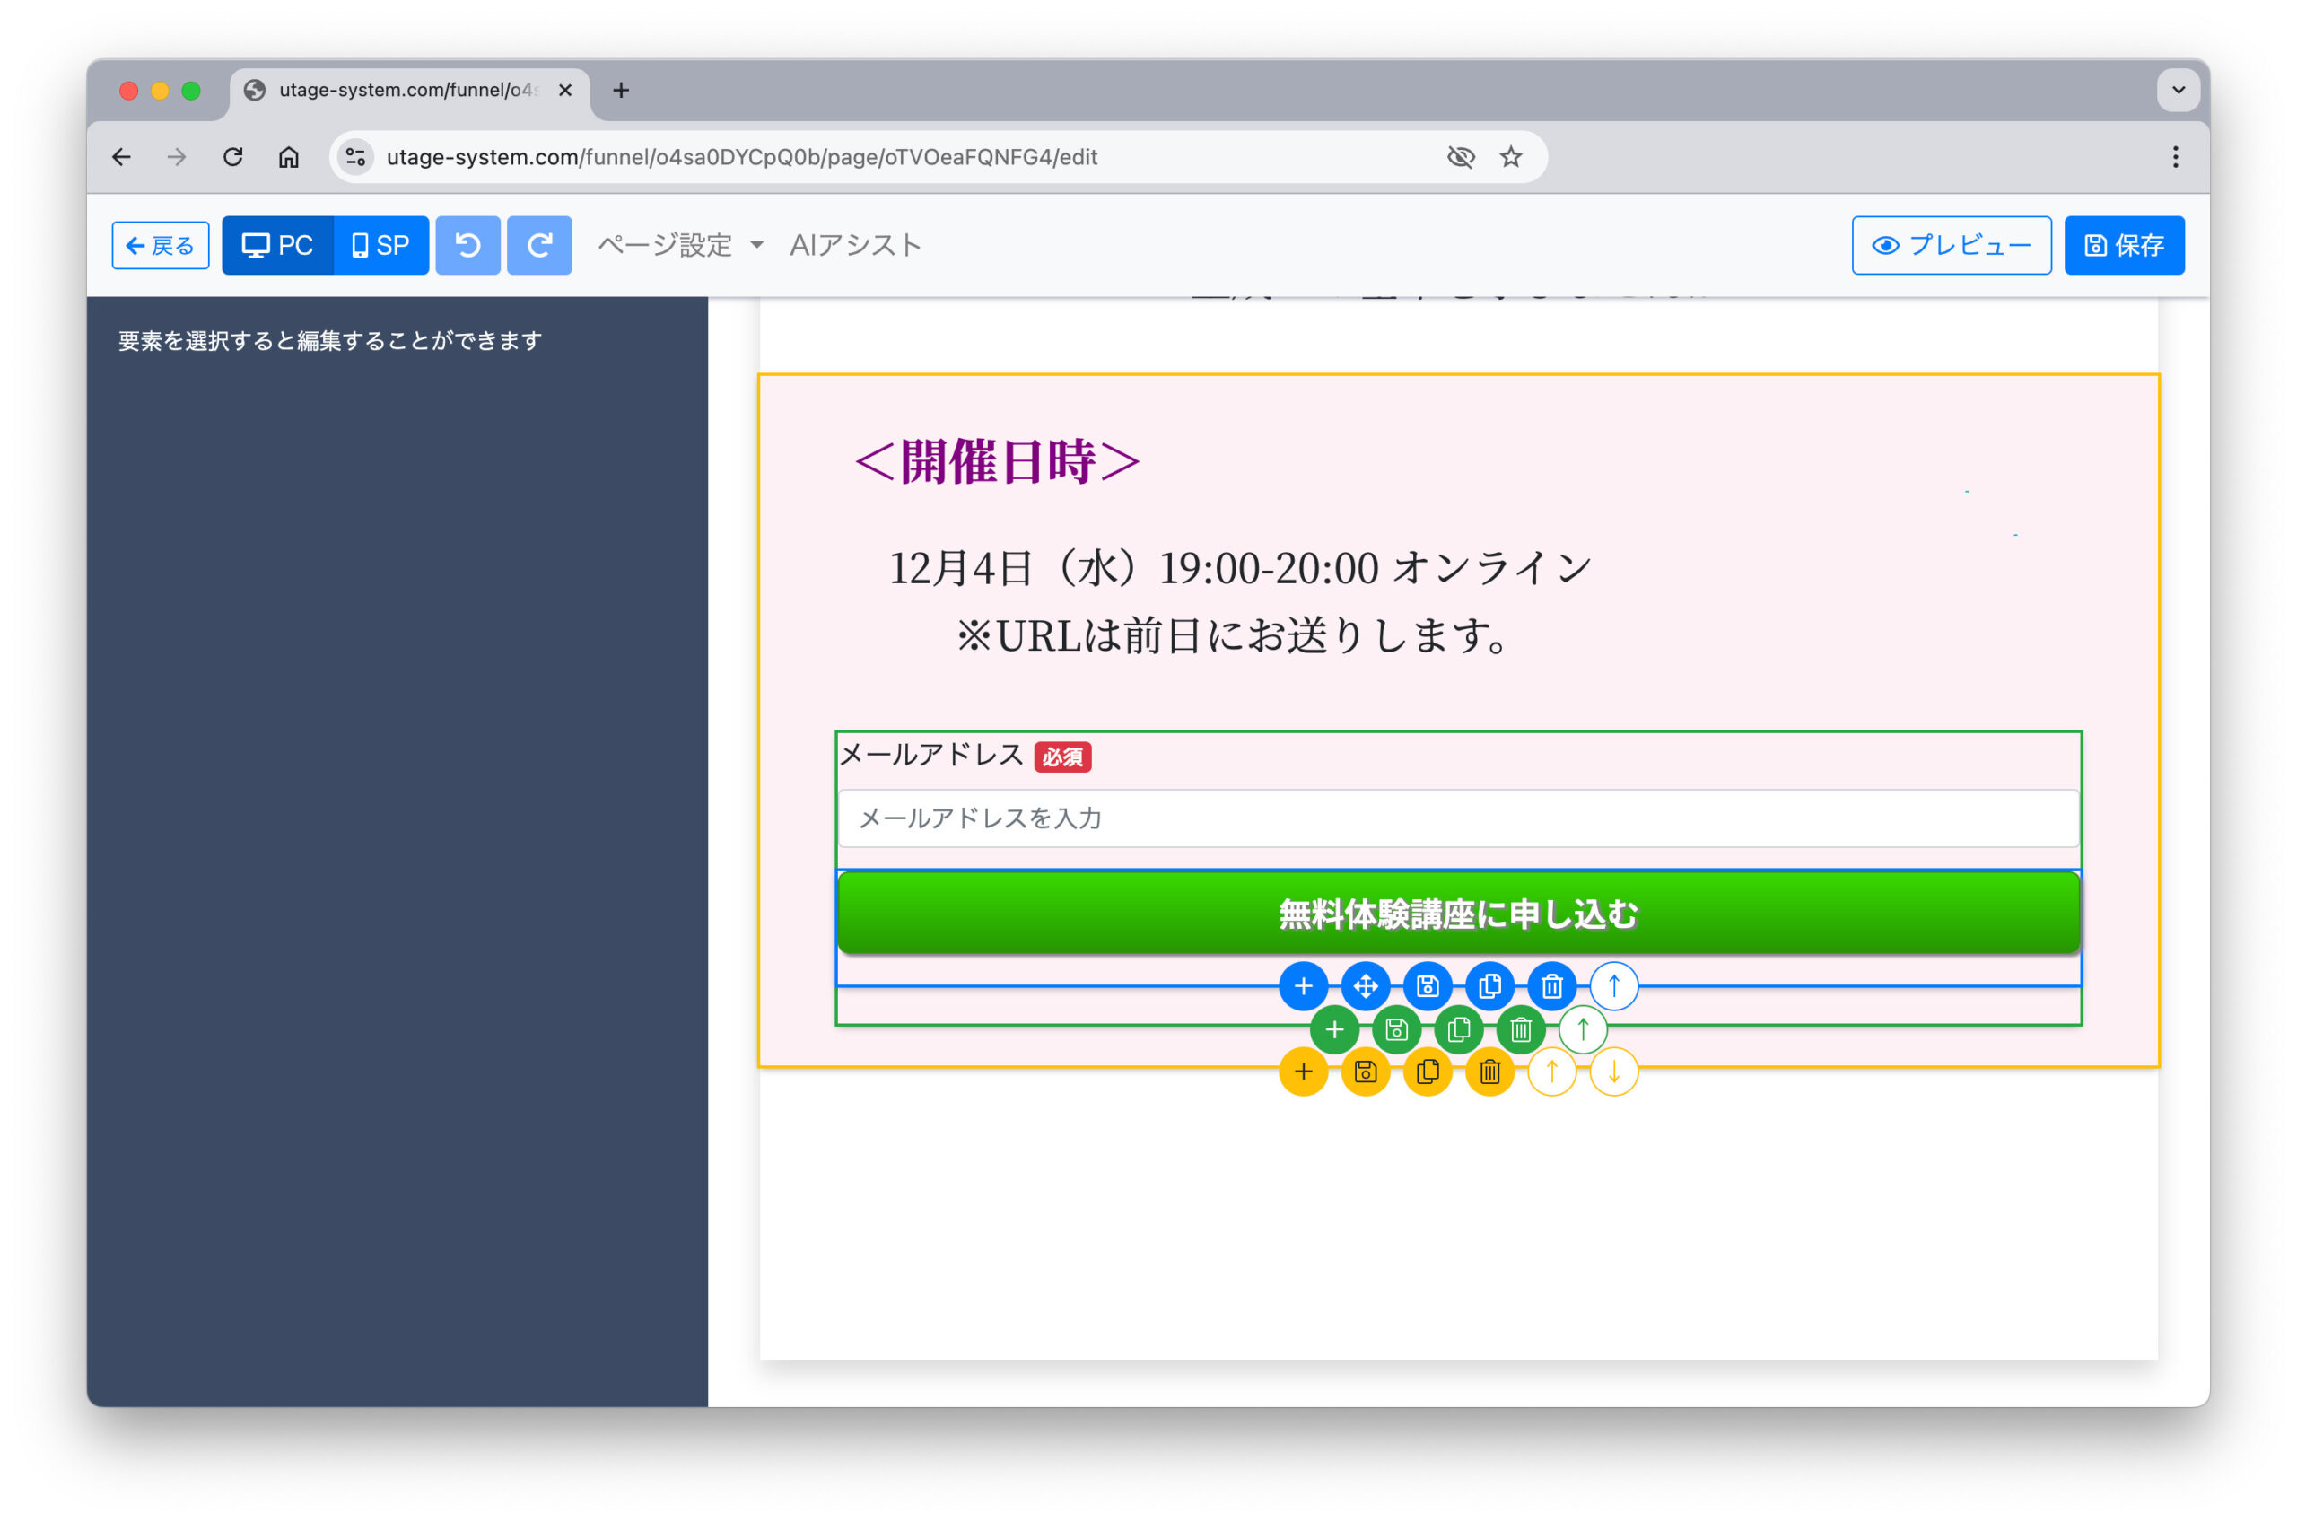The image size is (2297, 1522).
Task: Switch to PC view mode
Action: pos(277,246)
